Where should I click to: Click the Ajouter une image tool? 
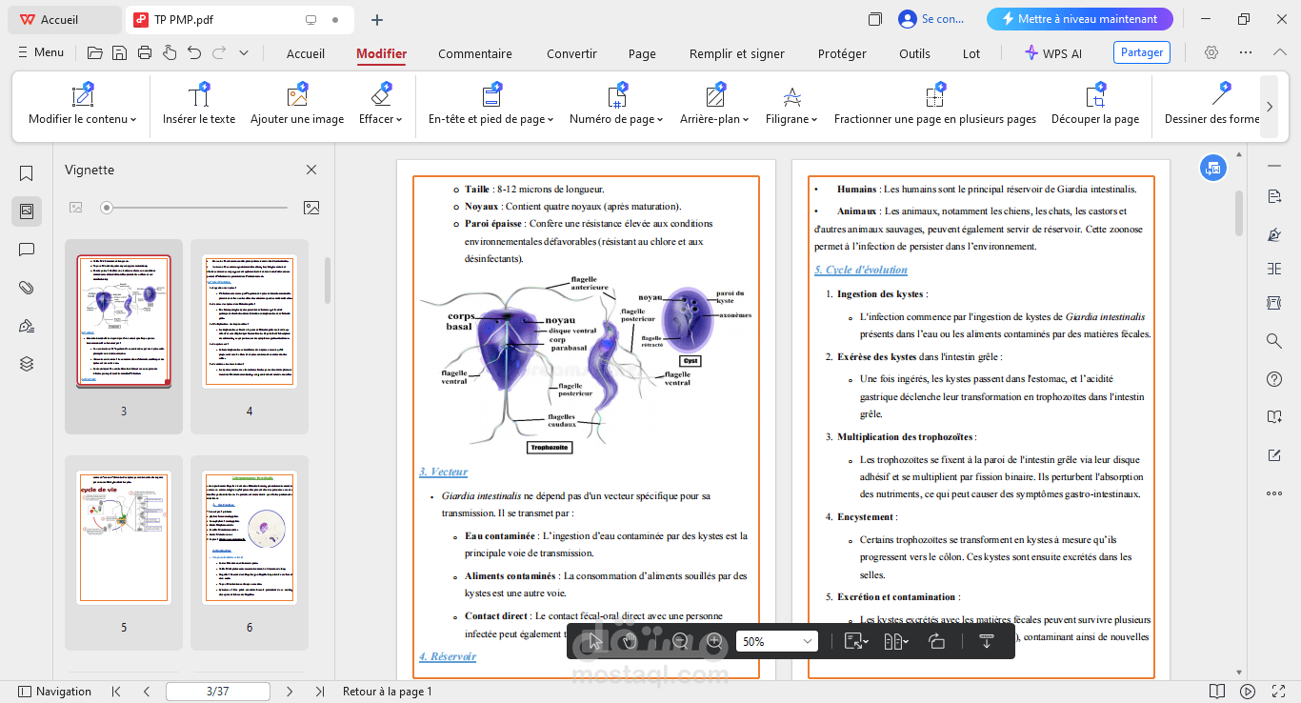(297, 105)
